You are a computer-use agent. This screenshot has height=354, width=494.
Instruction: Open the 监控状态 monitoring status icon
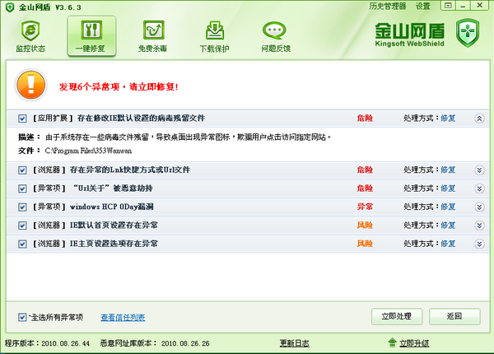pyautogui.click(x=30, y=30)
